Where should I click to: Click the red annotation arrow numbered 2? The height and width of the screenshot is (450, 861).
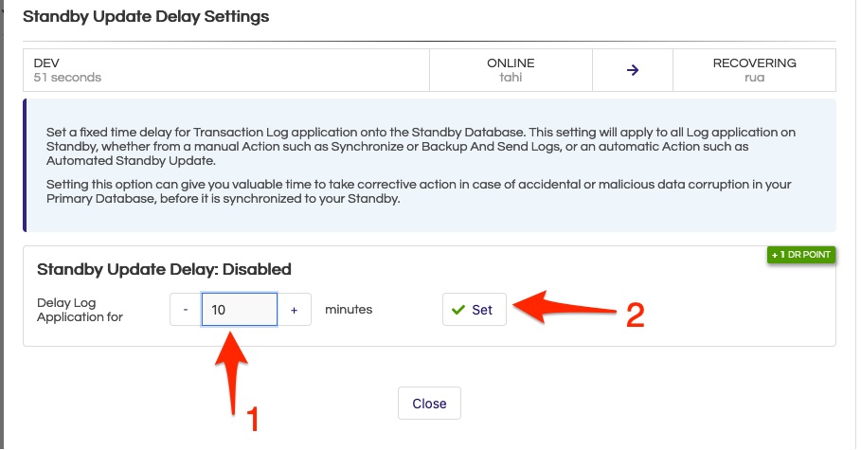[x=565, y=308]
